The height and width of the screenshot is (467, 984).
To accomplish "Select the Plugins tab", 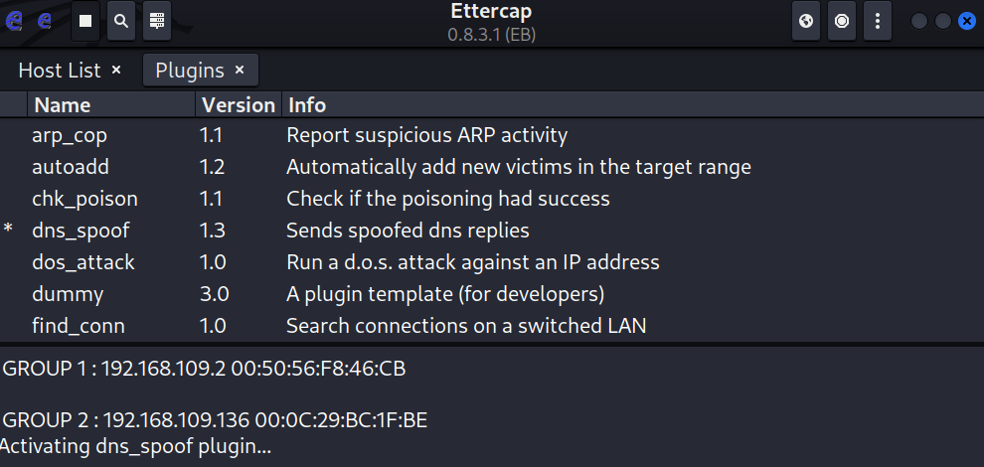I will (x=190, y=70).
